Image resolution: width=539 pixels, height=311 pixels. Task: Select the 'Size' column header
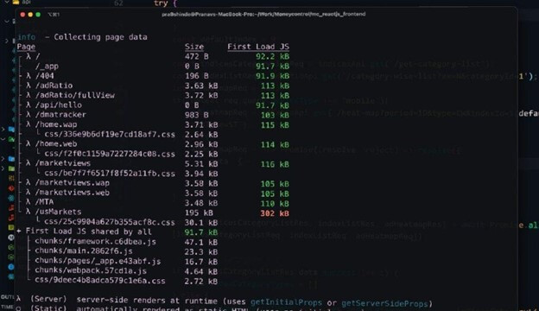coord(194,47)
